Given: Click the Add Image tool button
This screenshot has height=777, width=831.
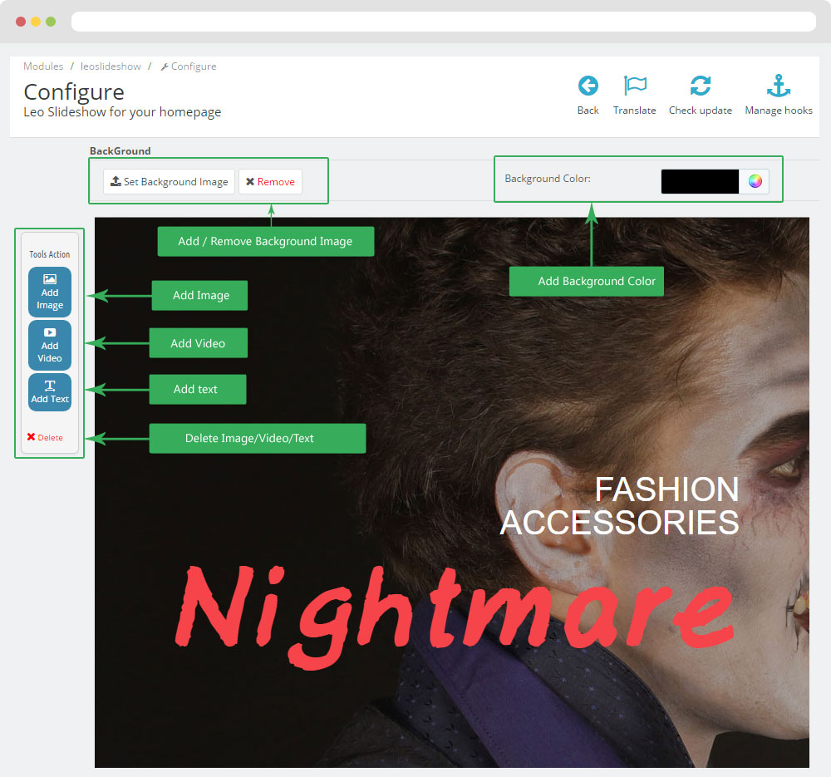Looking at the screenshot, I should [50, 292].
